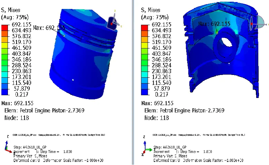Click the ODB title block line, right viewport
Image resolution: width=269 pixels, height=165 pixels.
(x=199, y=135)
